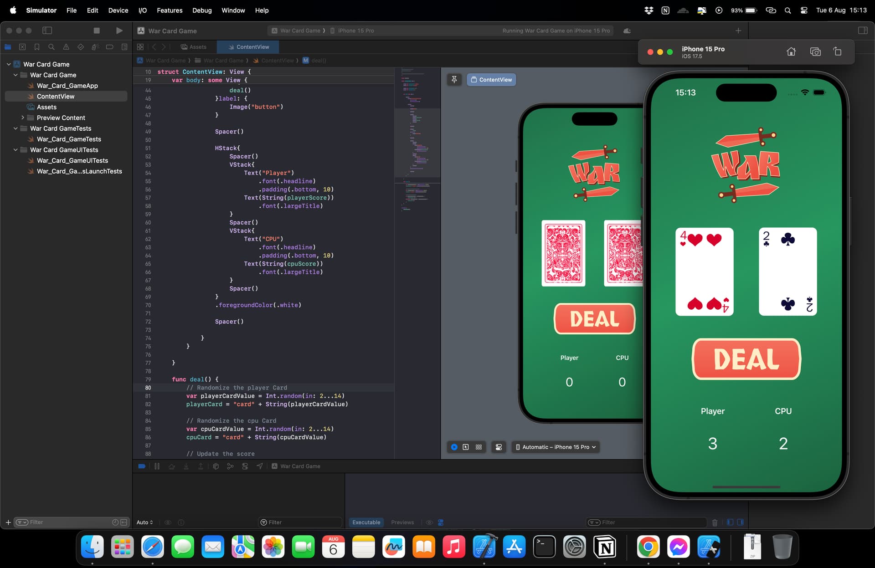Select the ContentView editor tab
The width and height of the screenshot is (875, 568).
[248, 47]
